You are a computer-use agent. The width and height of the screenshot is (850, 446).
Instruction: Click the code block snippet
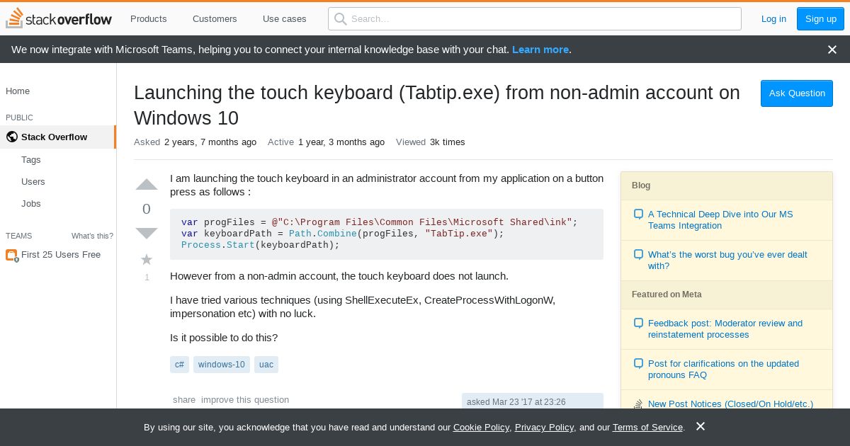coord(387,234)
